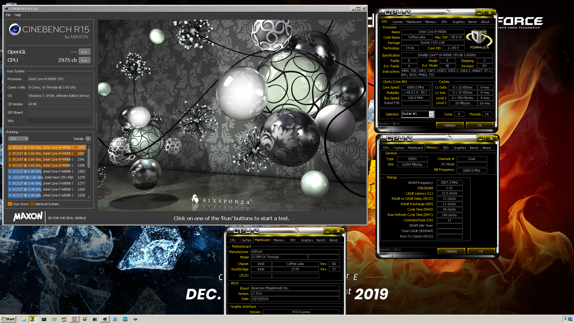
Task: Click the Cinebench R15 logo sphere
Action: pos(15,29)
